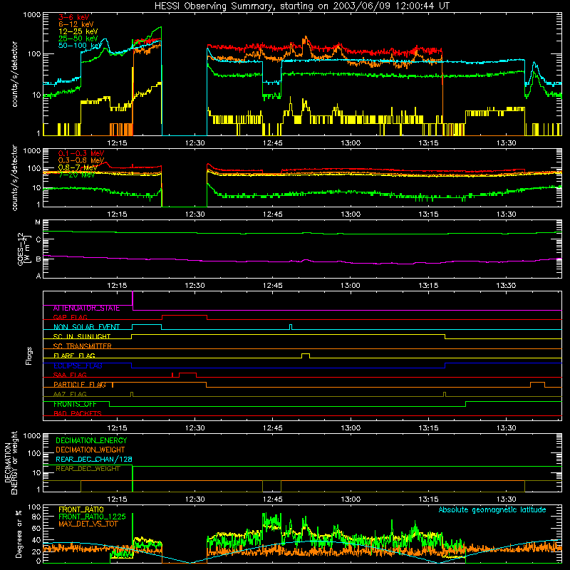Pick the REAR_DEC_CHAN/128 legend label
570x570 pixels.
click(x=94, y=460)
